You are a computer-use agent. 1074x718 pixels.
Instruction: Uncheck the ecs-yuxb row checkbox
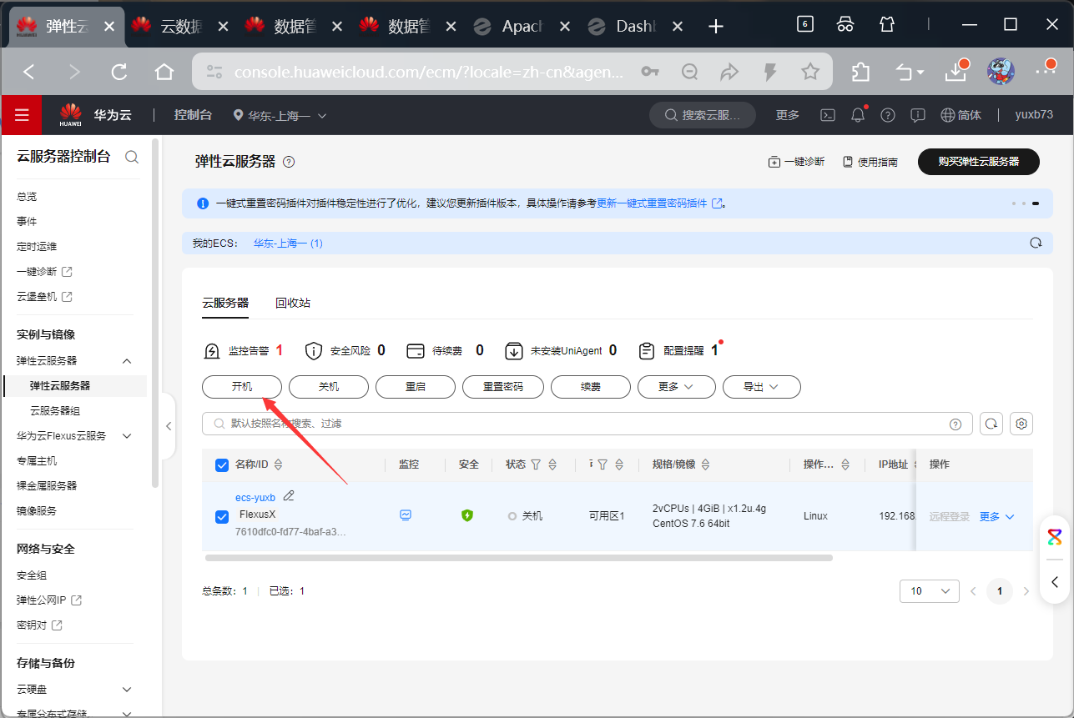[x=222, y=517]
